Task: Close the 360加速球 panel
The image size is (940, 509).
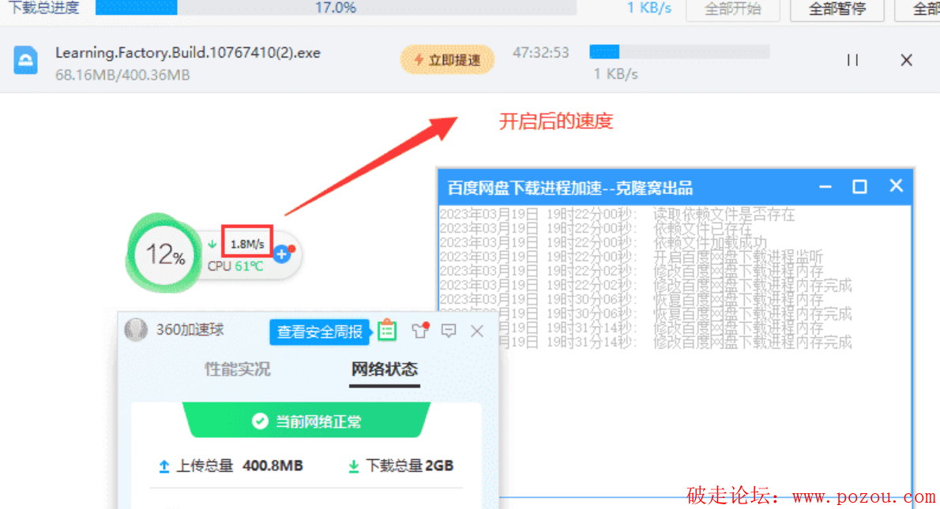Action: [477, 331]
